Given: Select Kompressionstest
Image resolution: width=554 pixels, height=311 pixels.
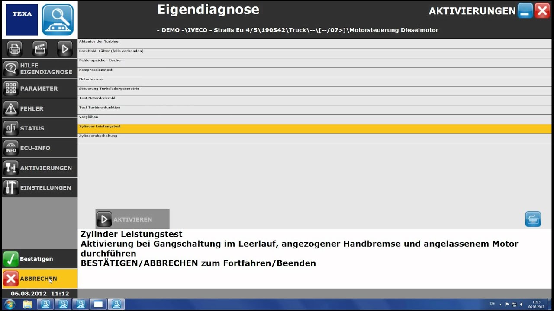Looking at the screenshot, I should pyautogui.click(x=315, y=72).
